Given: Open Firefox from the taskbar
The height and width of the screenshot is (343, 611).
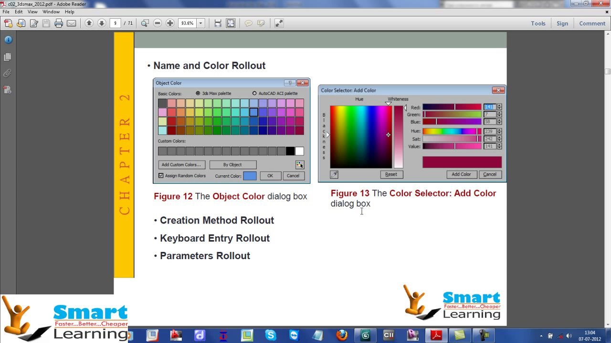Looking at the screenshot, I should [342, 335].
